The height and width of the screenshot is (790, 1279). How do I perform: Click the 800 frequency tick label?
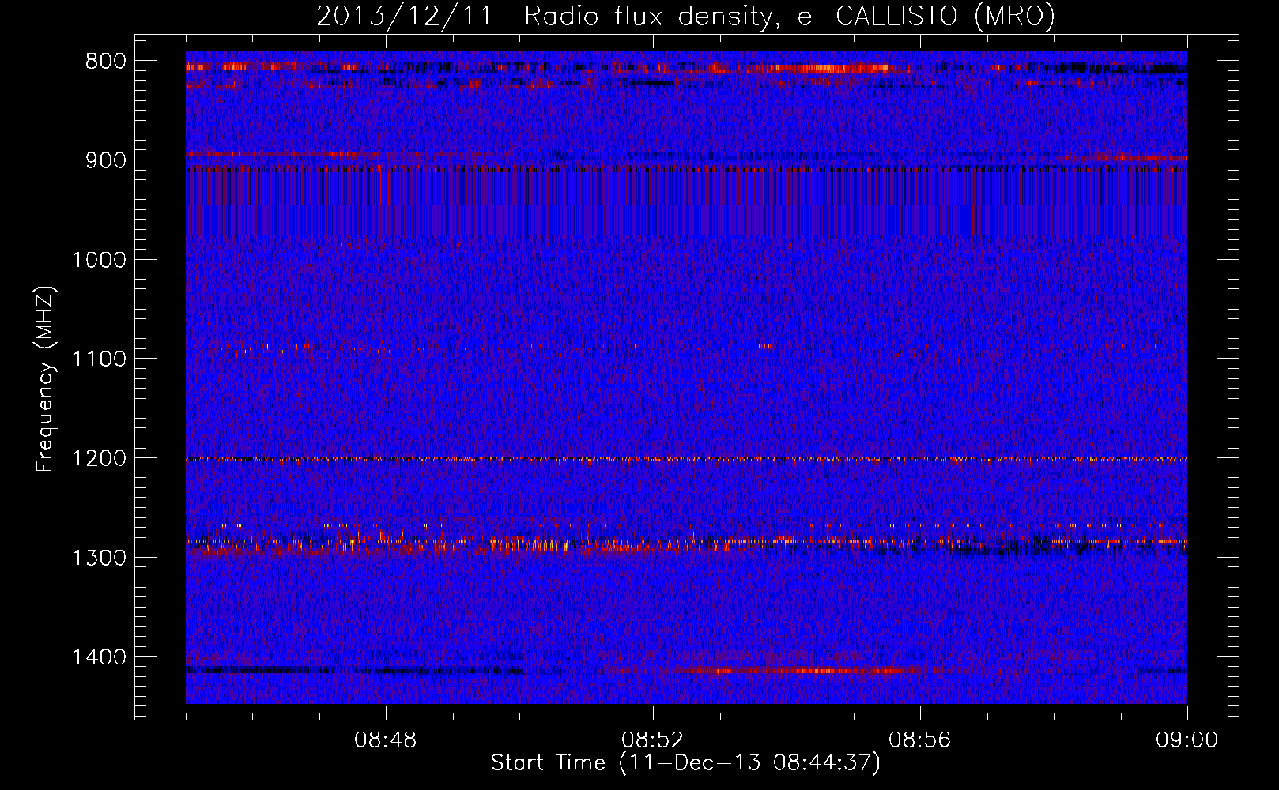(x=106, y=61)
